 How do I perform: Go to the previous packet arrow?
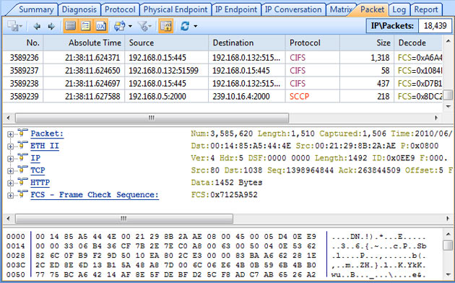click(37, 27)
